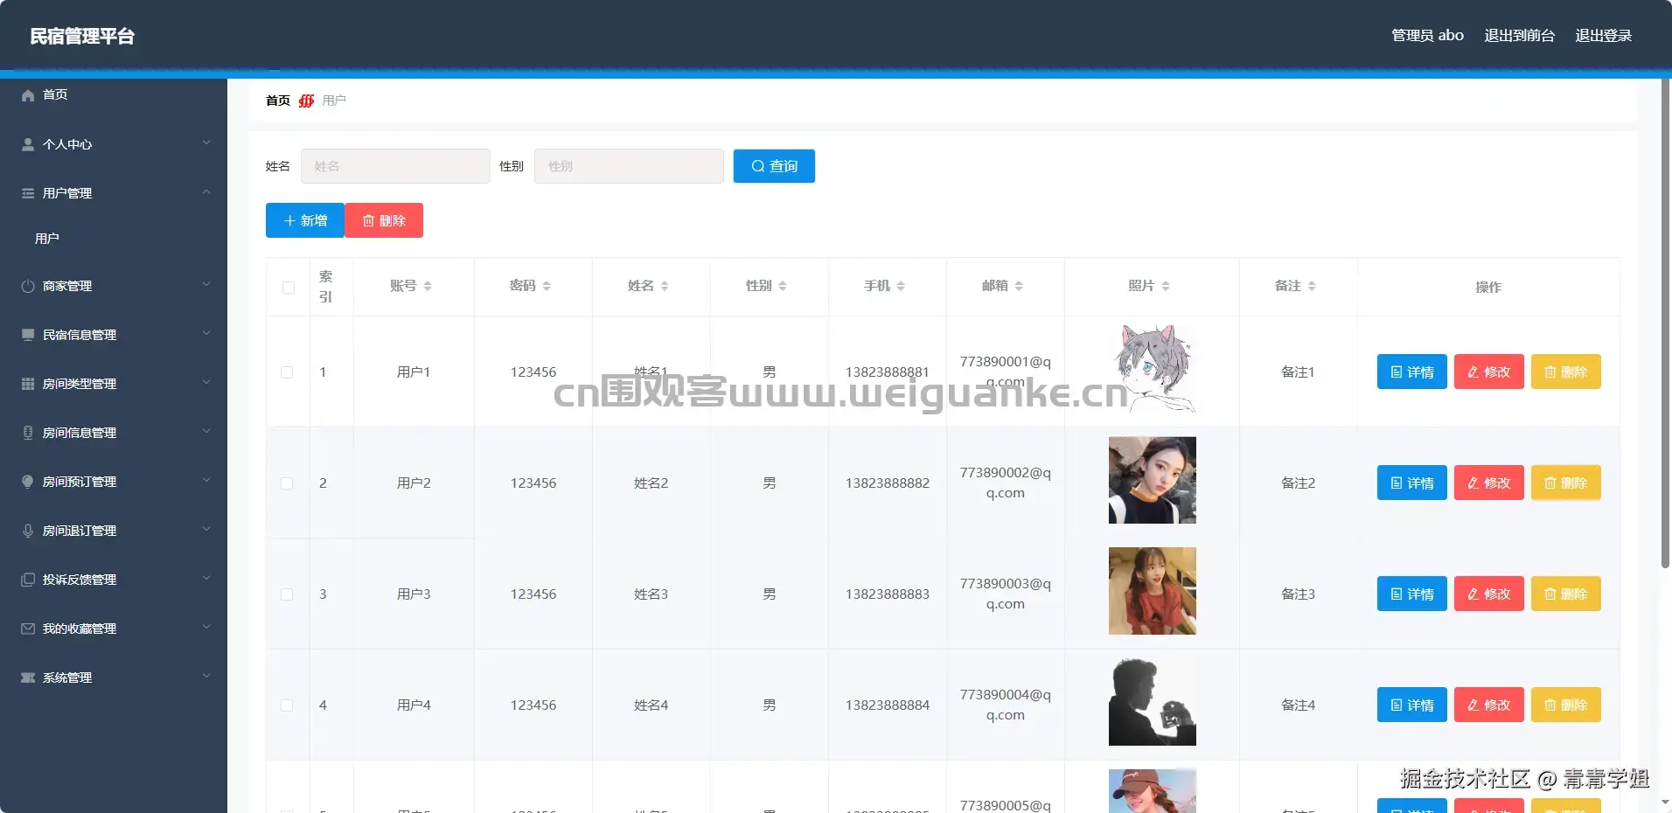
Task: Collapse the 用户管理 menu chevron
Action: [x=206, y=192]
